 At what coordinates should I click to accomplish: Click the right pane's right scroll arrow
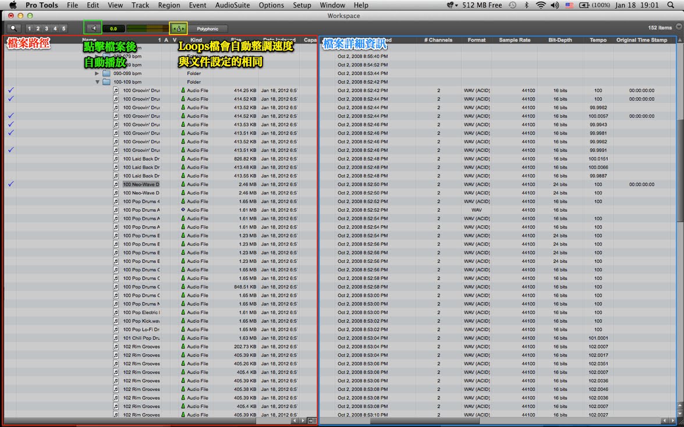click(672, 421)
